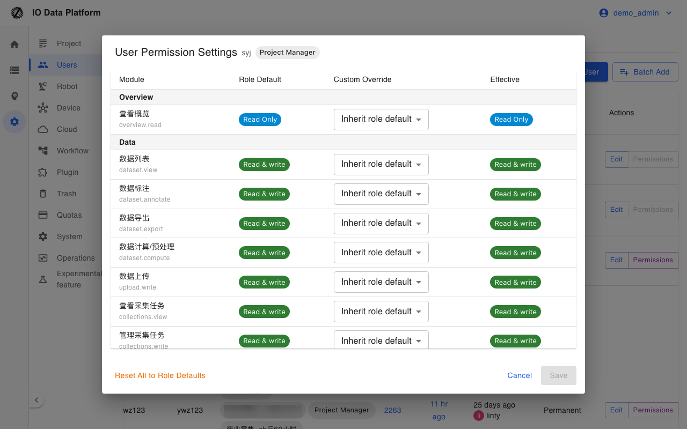Click the System gear icon in sidebar
The image size is (687, 429).
click(x=43, y=236)
